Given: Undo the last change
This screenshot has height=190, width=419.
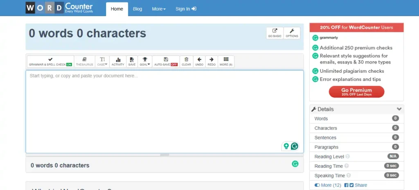Looking at the screenshot, I should click(x=199, y=62).
